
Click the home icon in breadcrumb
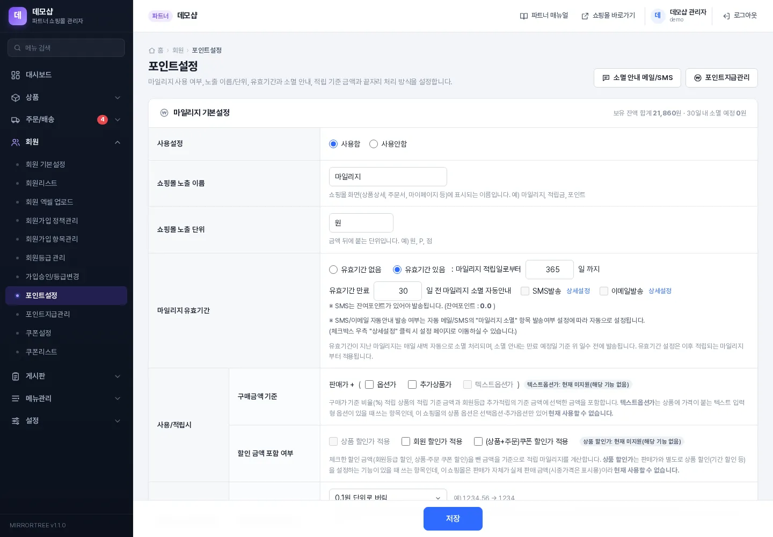[151, 50]
